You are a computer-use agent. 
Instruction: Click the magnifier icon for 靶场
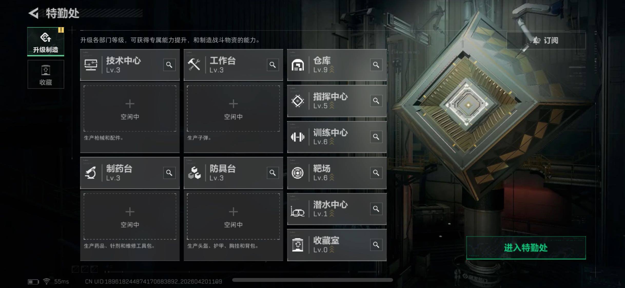[x=376, y=173]
